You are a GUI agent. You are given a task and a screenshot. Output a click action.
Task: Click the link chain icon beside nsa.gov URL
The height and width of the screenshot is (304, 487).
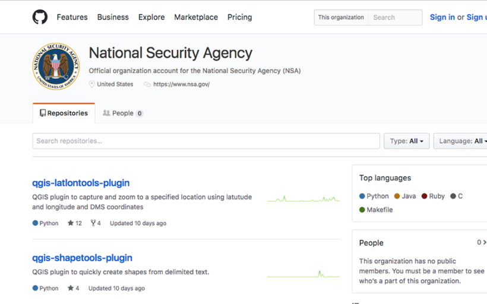tap(147, 84)
